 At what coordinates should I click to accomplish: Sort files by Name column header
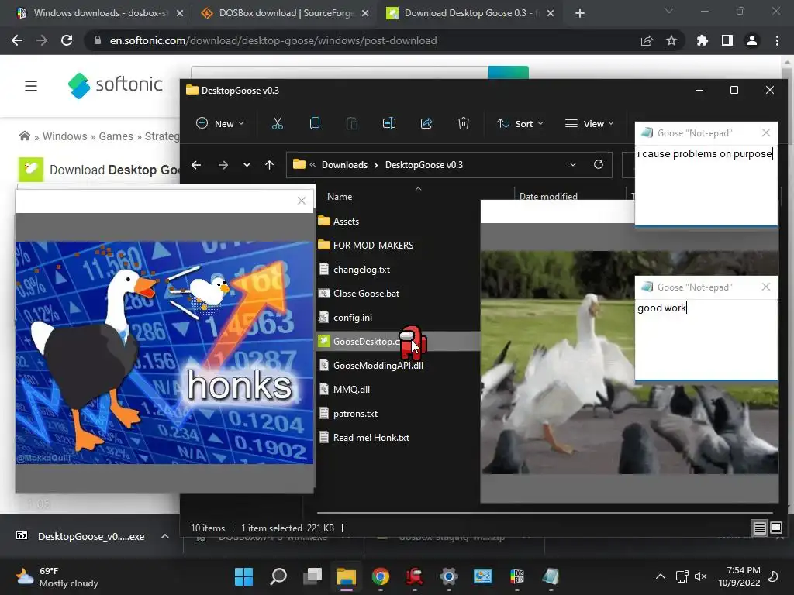point(340,197)
